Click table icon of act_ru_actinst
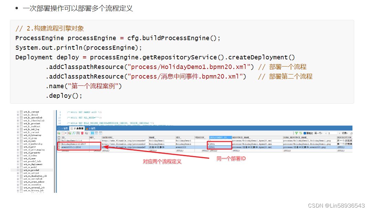This screenshot has width=370, height=211. (21, 173)
